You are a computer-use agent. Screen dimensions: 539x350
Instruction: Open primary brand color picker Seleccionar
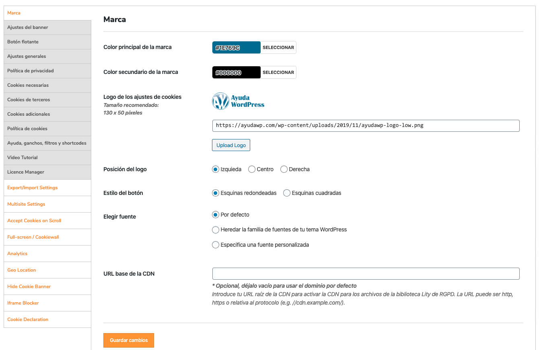point(278,47)
